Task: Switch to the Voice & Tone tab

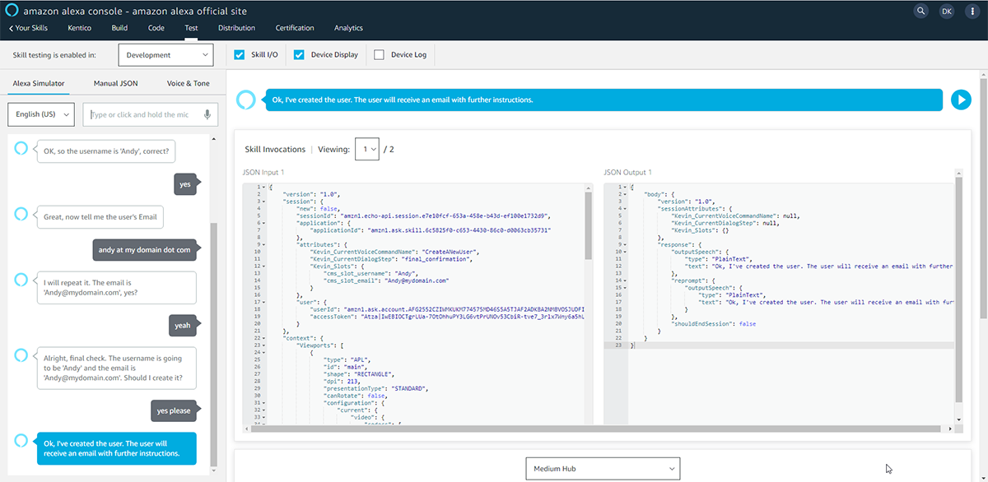Action: (x=188, y=83)
